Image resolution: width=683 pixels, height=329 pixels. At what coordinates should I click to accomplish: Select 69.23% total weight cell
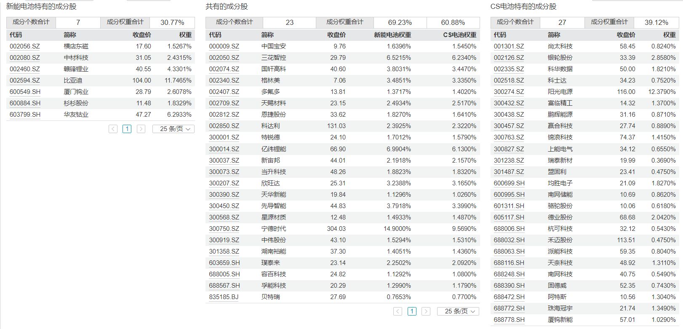click(400, 22)
